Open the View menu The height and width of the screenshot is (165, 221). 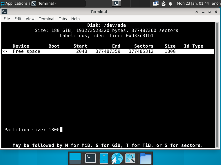click(x=30, y=19)
